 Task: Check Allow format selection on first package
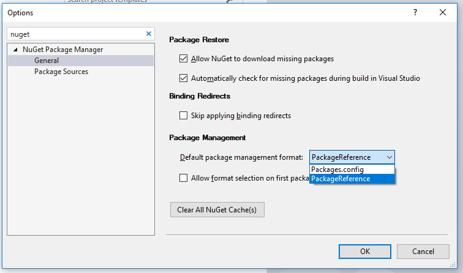click(183, 178)
